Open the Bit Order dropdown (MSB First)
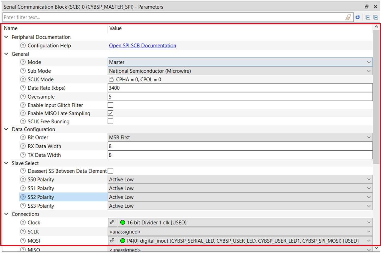Viewport: 381px width, 253px height. [x=240, y=137]
